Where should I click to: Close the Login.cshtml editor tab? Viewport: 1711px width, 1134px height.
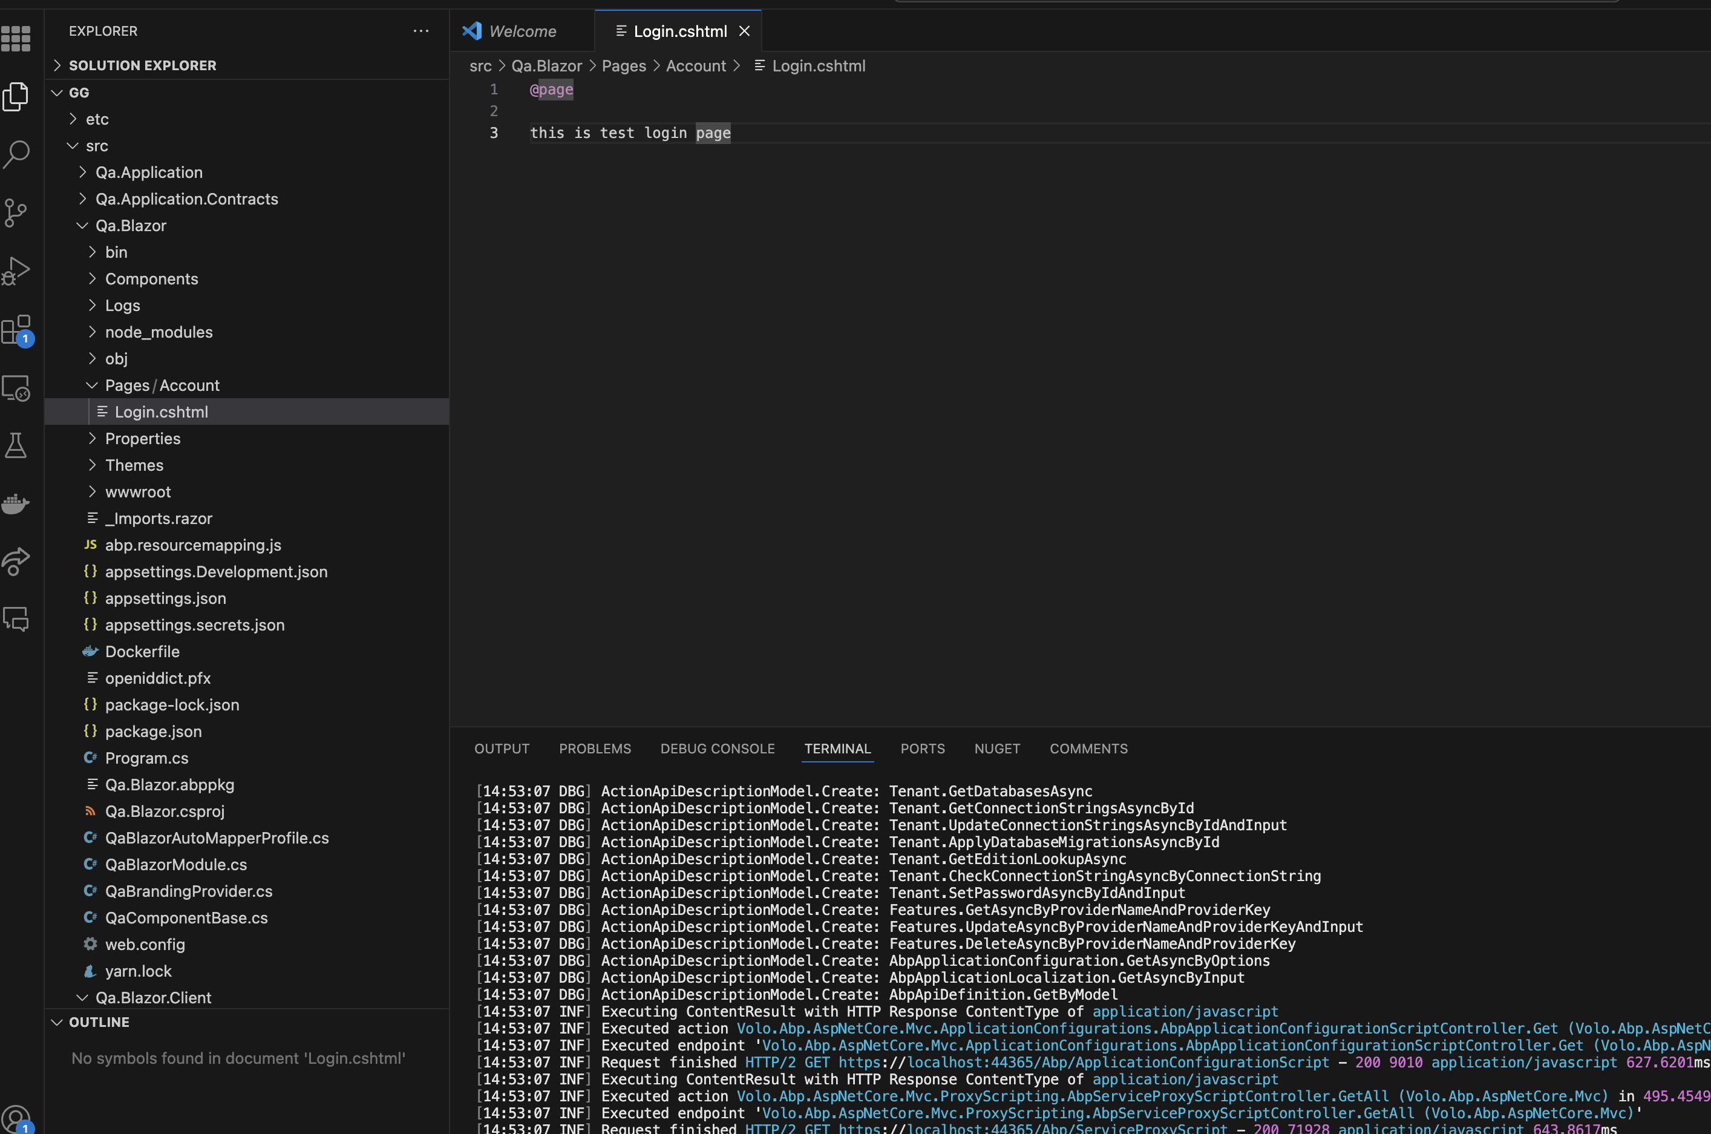coord(744,31)
